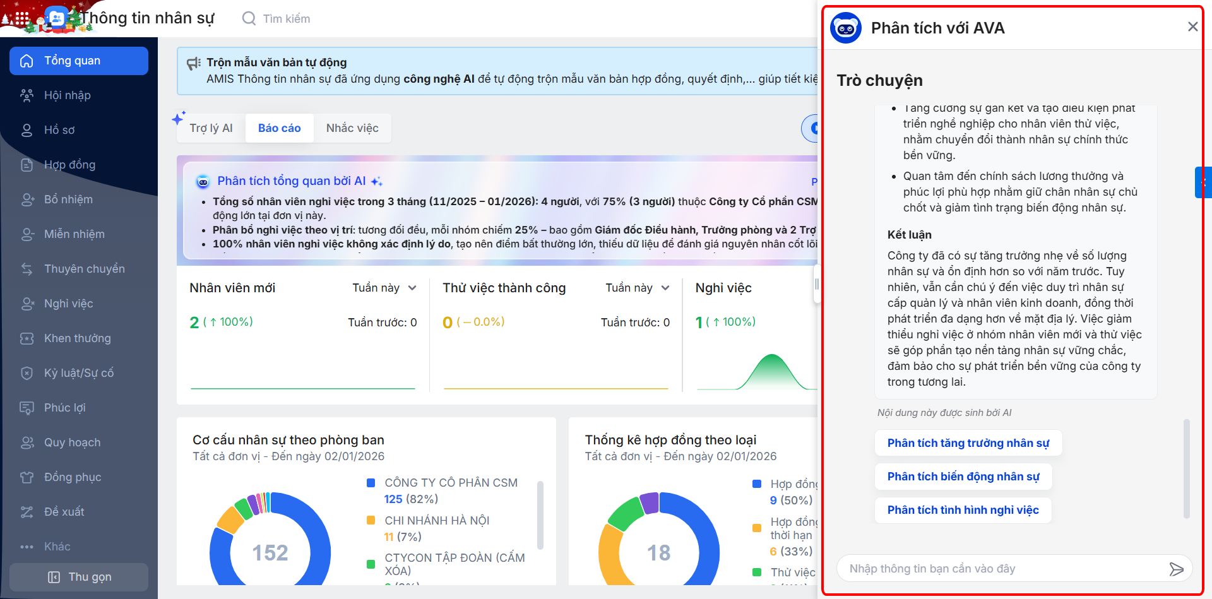The image size is (1212, 599).
Task: Close the Phân tích với AVA panel
Action: (1192, 27)
